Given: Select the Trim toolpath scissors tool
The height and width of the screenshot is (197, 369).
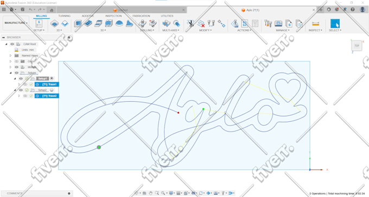Looking at the screenshot, I should (x=190, y=23).
